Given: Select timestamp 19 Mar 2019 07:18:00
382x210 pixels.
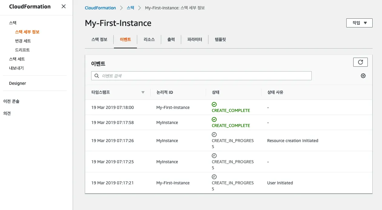Looking at the screenshot, I should tap(113, 107).
